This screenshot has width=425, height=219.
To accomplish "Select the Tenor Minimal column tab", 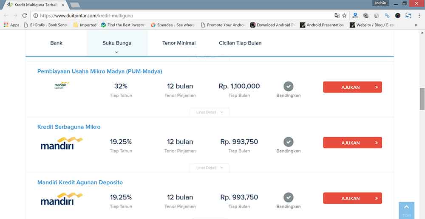I will (179, 43).
